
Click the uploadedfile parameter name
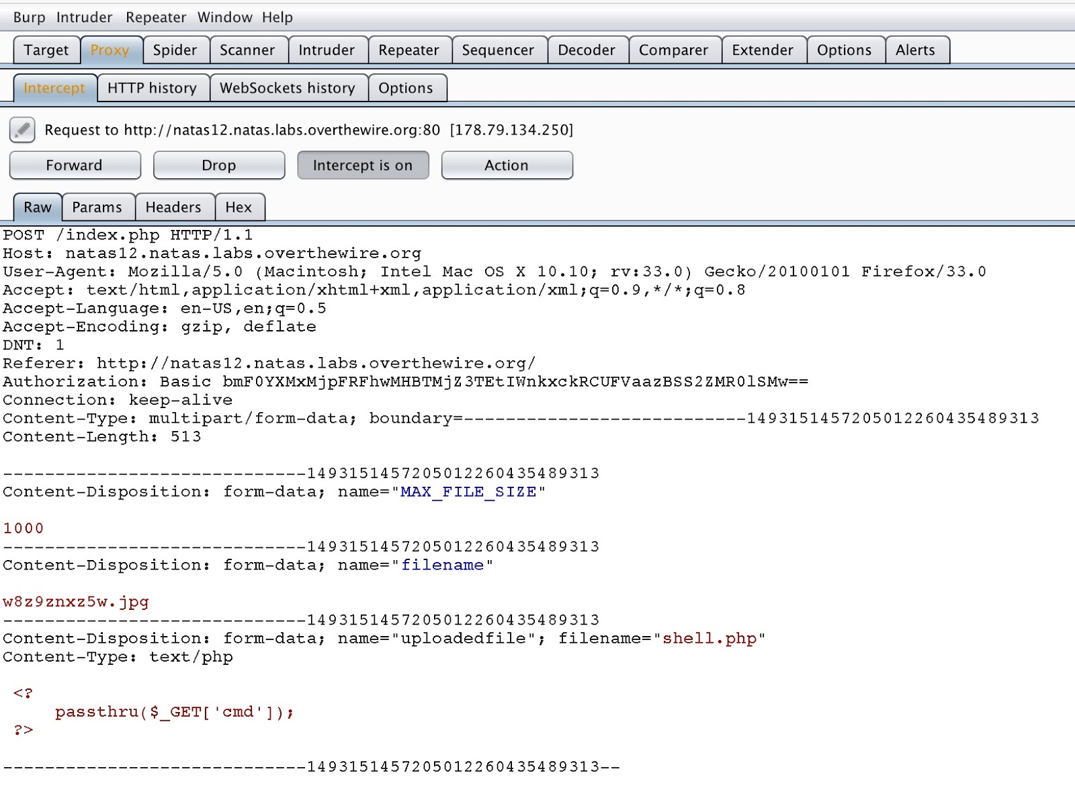(x=464, y=639)
